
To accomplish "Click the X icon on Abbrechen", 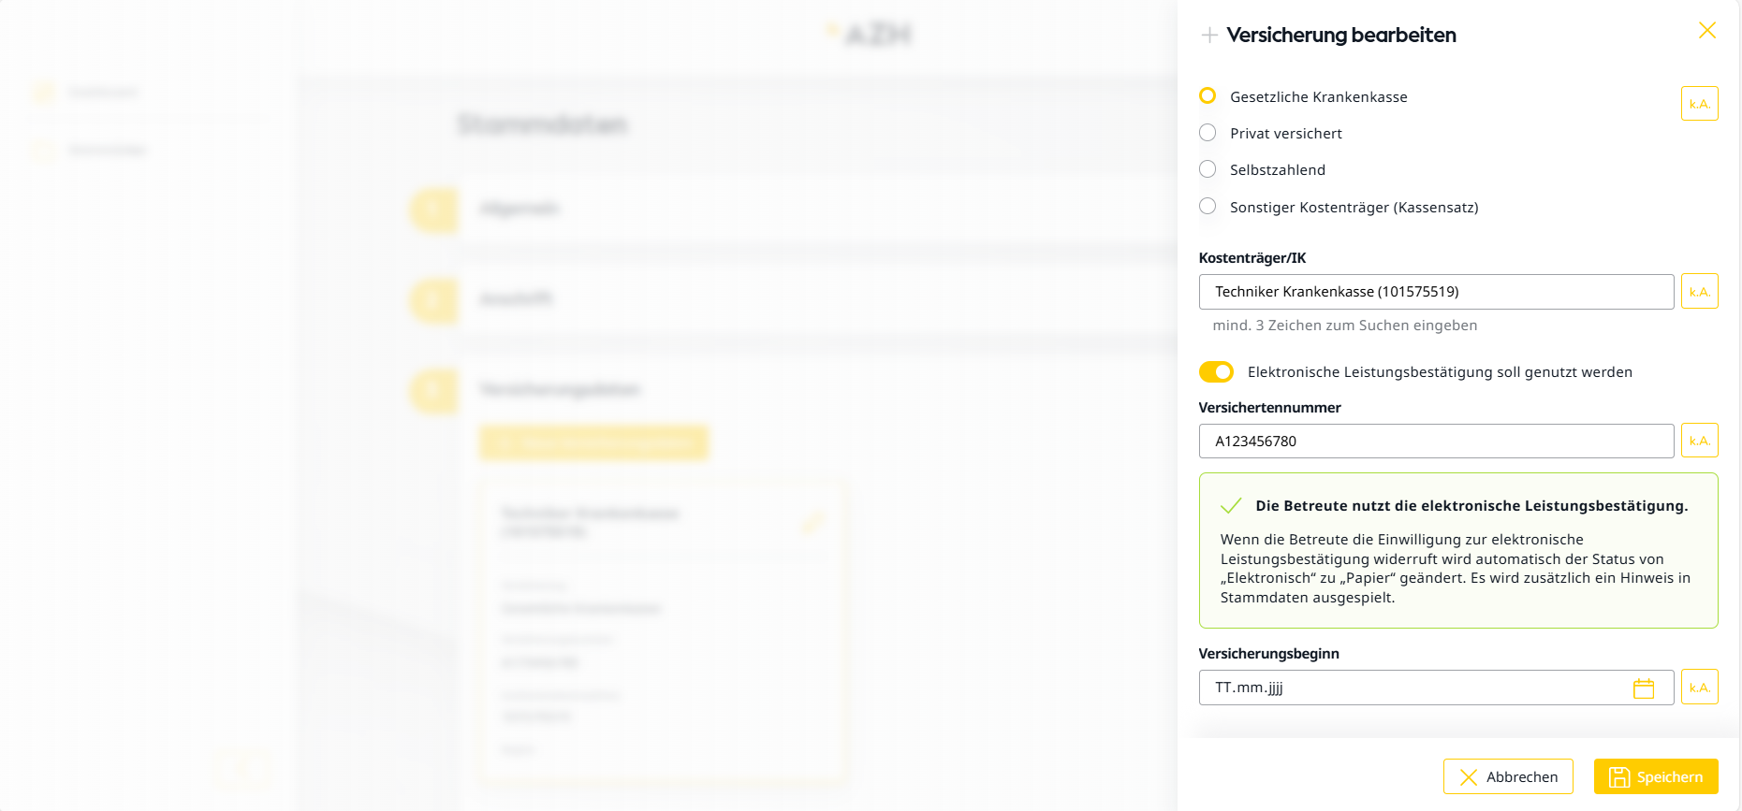I will tap(1468, 777).
